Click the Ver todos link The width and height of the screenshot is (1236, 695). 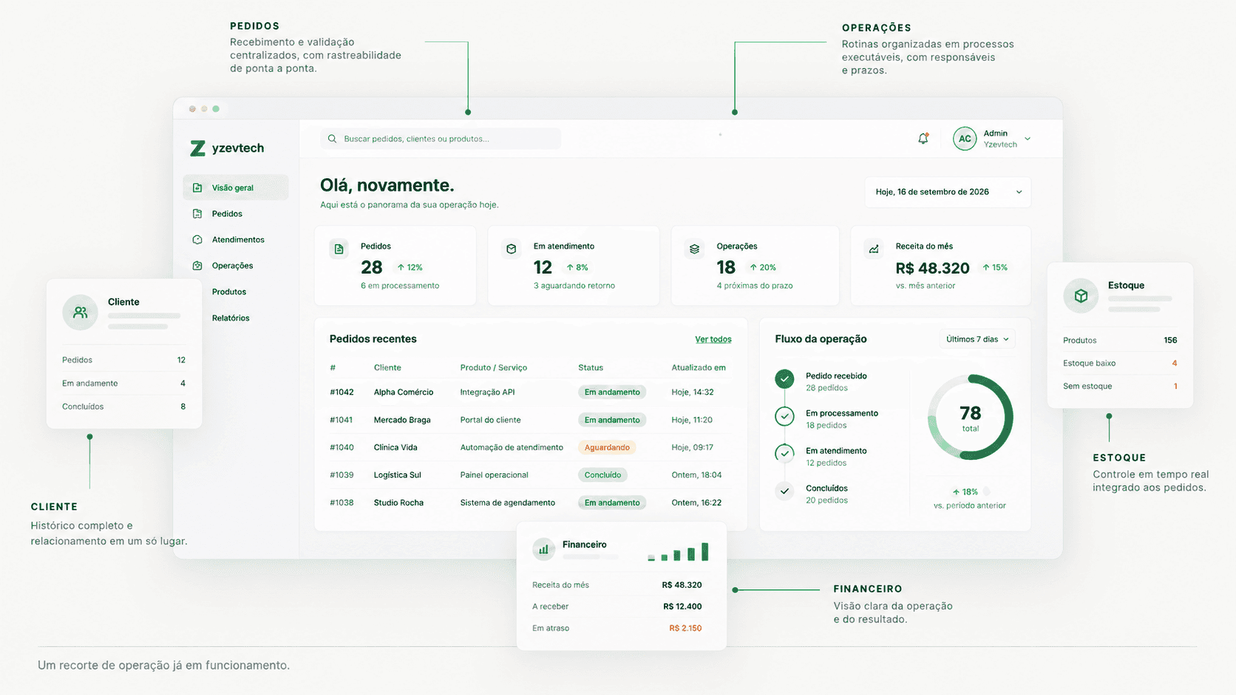pyautogui.click(x=713, y=339)
